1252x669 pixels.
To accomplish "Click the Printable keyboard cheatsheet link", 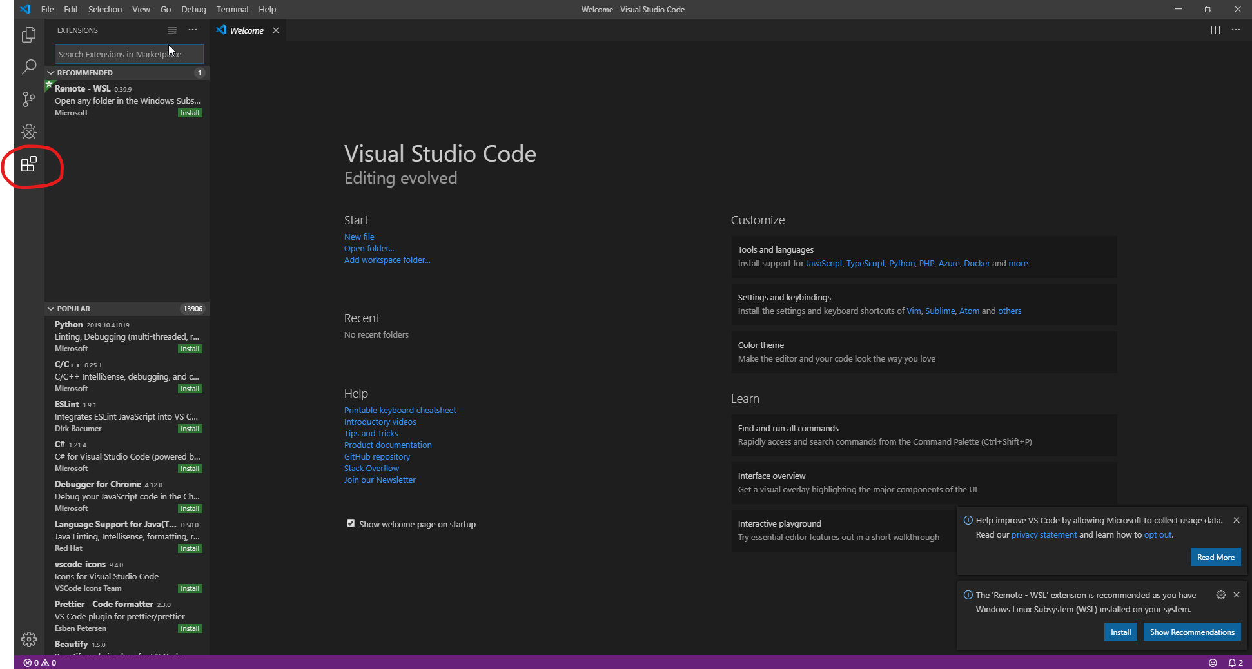I will tap(400, 410).
